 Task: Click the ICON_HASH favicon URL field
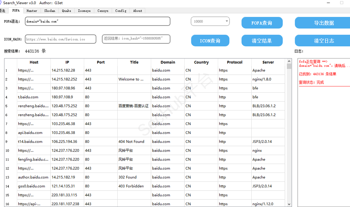coord(60,39)
